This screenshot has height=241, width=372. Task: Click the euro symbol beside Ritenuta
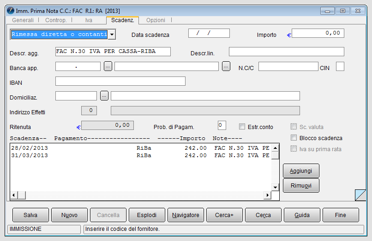point(78,128)
